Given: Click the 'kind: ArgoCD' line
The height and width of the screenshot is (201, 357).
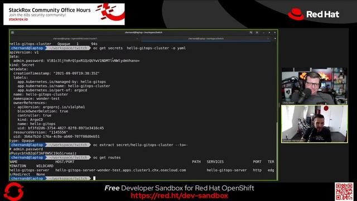Looking at the screenshot, I should (30, 119).
